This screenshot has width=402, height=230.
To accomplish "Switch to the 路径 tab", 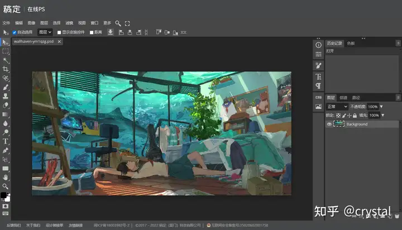I will [356, 98].
